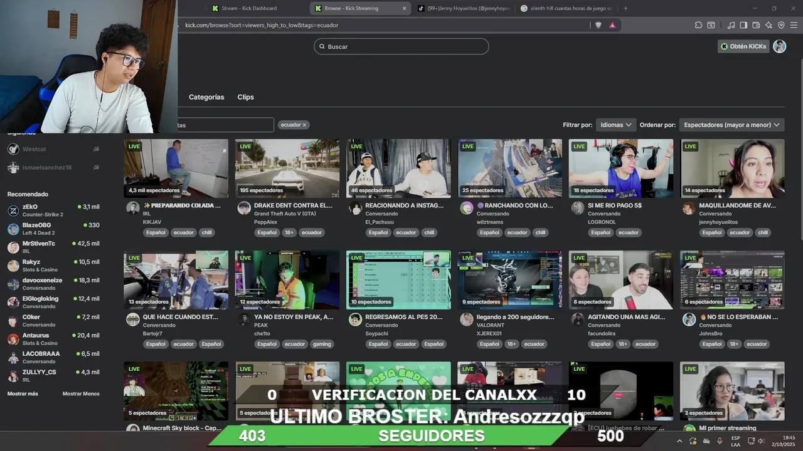Screen dimensions: 803x451
Task: Open the browser hamburger menu
Action: coord(794,25)
